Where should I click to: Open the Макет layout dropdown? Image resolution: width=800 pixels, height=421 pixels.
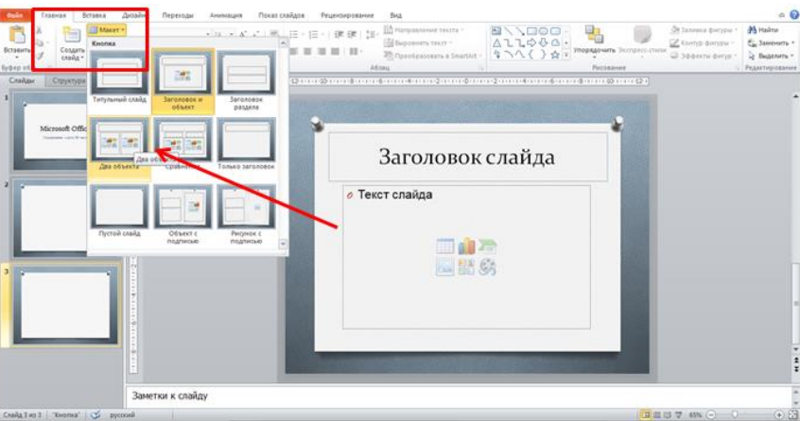tap(106, 30)
